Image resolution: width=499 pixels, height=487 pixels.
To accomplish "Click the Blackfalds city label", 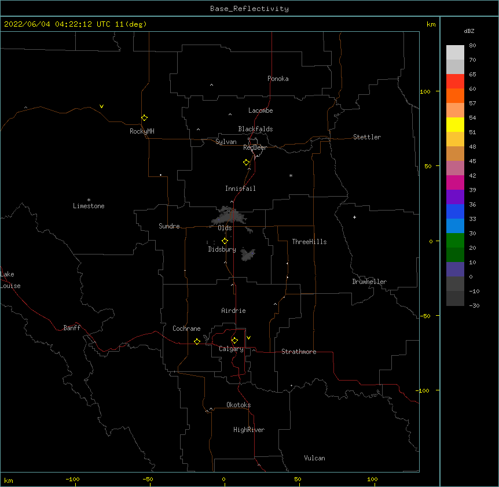I will 255,129.
